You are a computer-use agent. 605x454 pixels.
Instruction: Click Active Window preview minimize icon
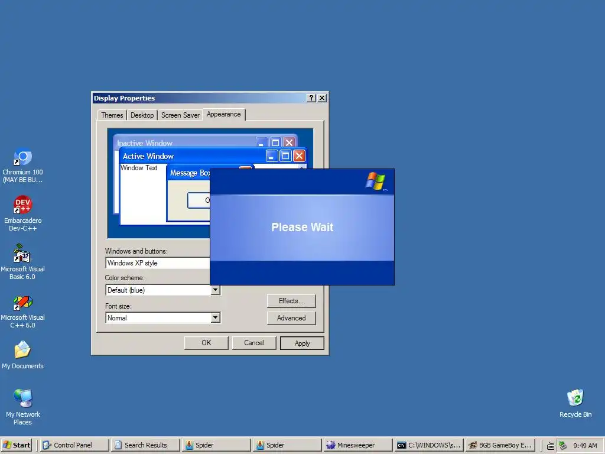click(x=272, y=156)
